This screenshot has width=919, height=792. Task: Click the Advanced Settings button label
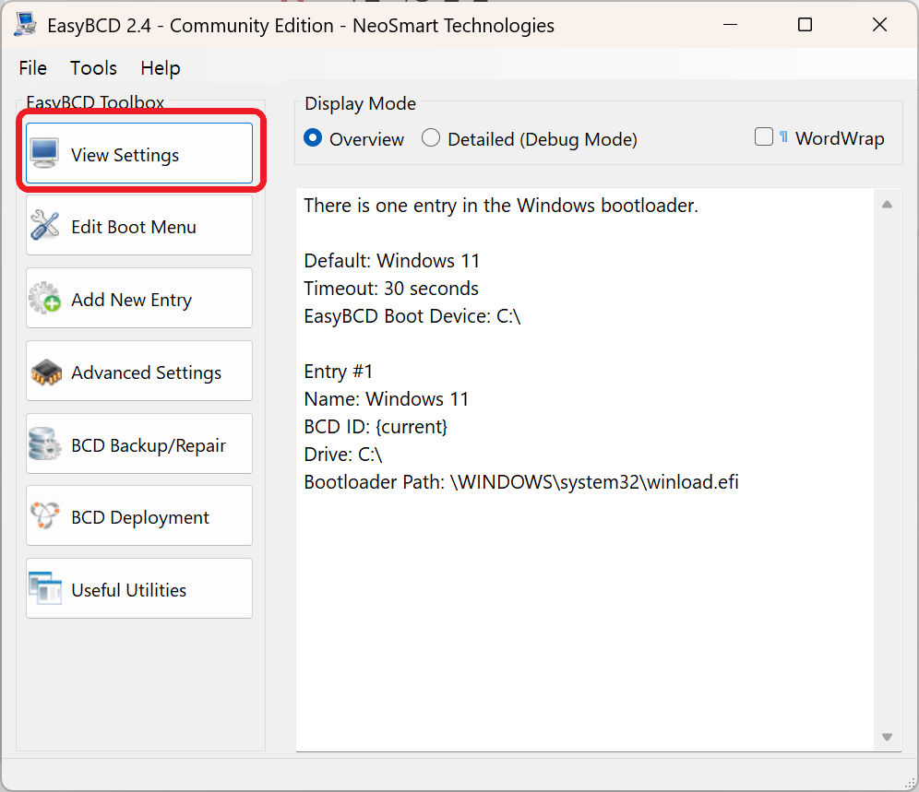tap(146, 372)
